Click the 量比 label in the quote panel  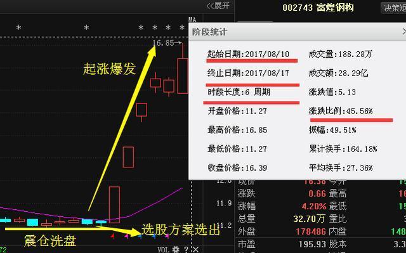[x=338, y=219]
